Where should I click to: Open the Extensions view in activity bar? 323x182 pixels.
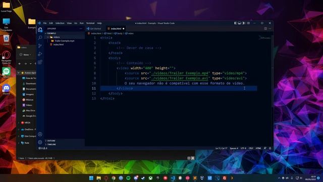coord(40,62)
